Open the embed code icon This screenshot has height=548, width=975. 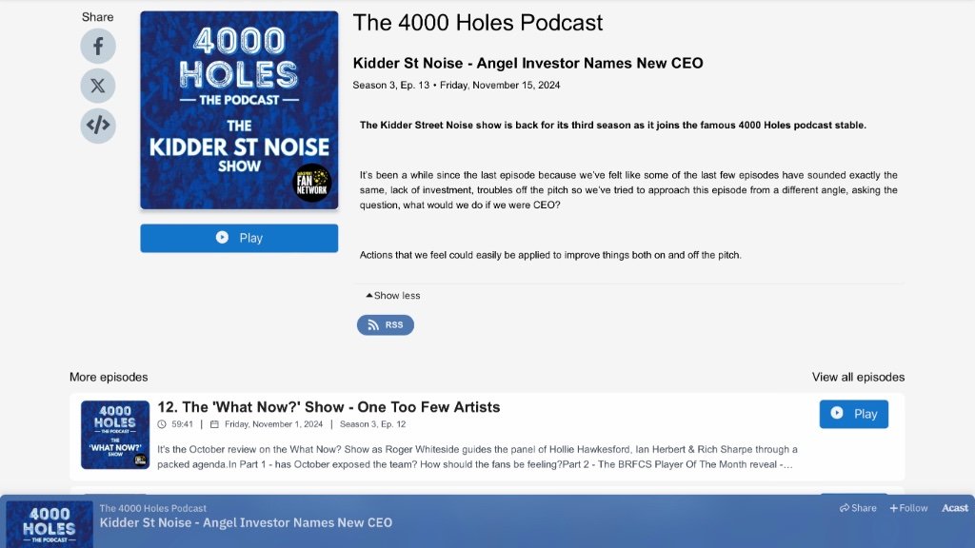[x=98, y=126]
